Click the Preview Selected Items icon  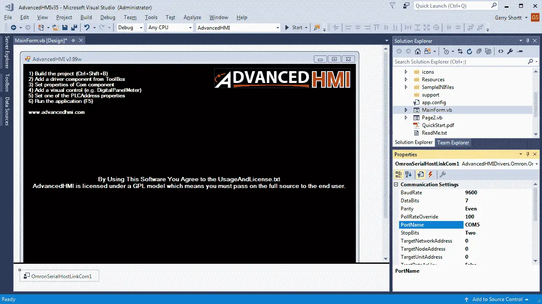(520, 51)
